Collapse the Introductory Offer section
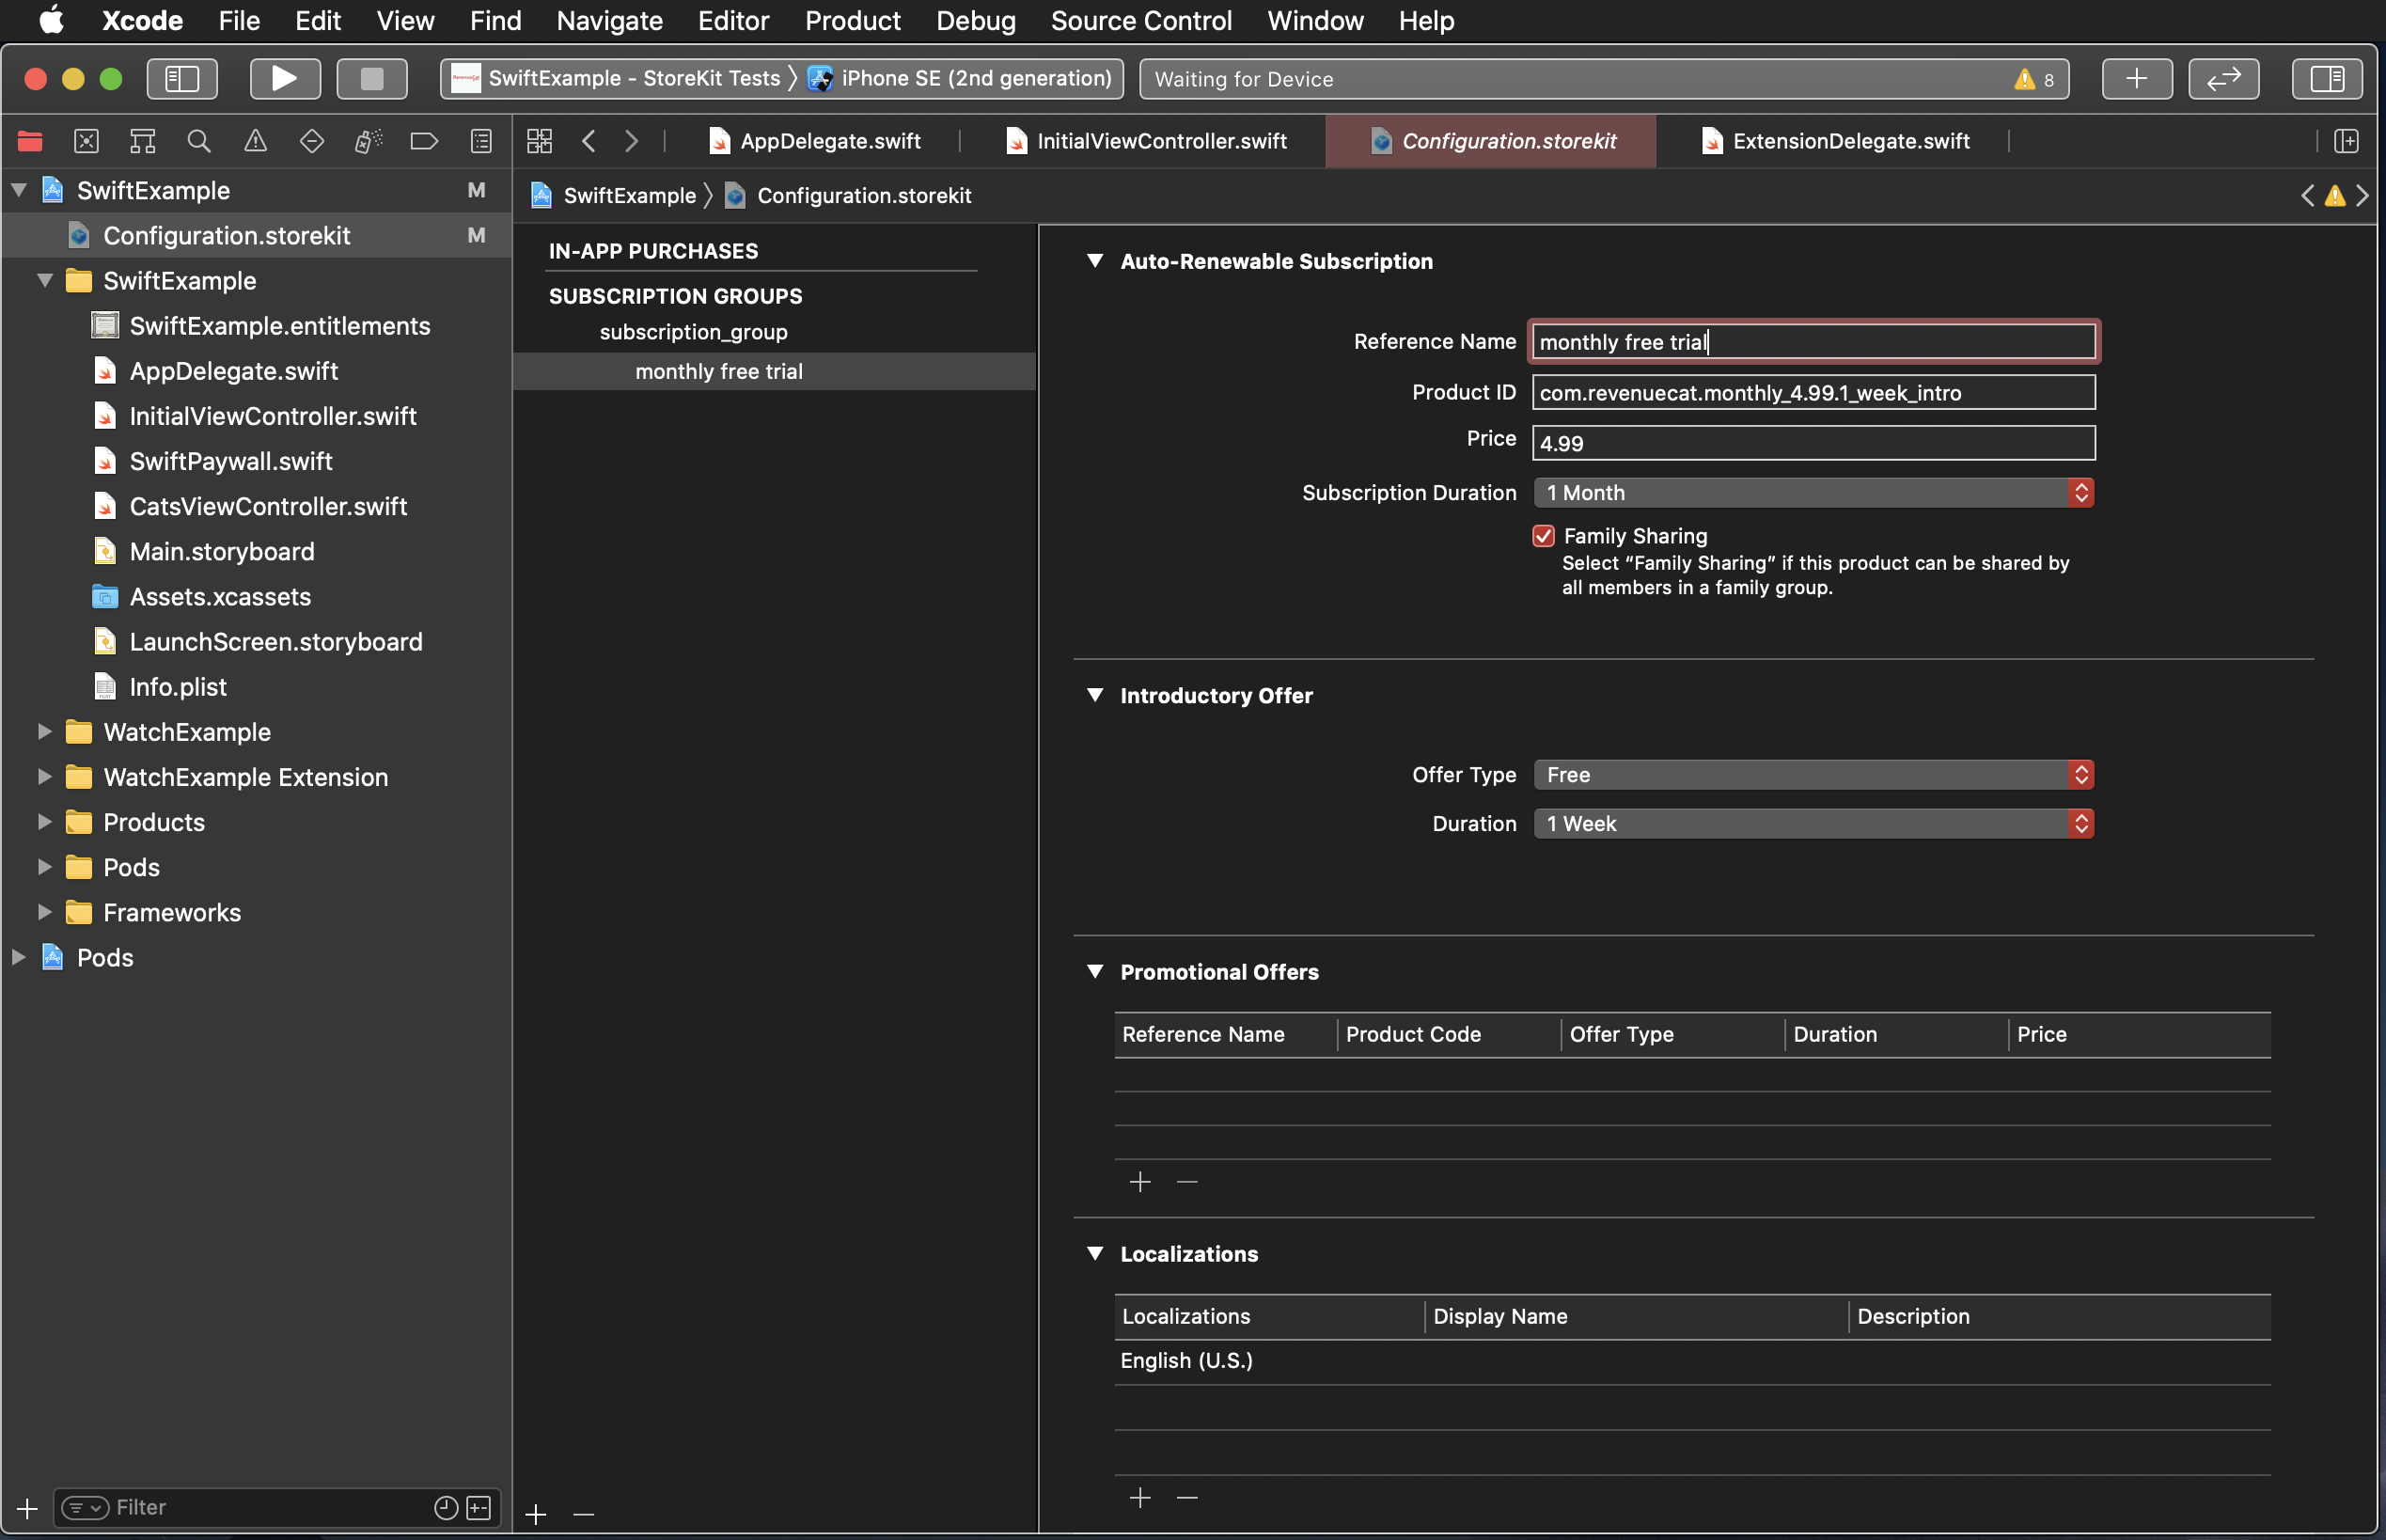 1095,695
